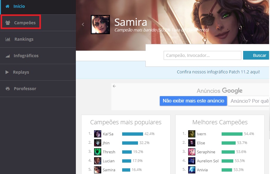Click the Infográficos area chart icon
The width and height of the screenshot is (270, 174).
pyautogui.click(x=7, y=56)
